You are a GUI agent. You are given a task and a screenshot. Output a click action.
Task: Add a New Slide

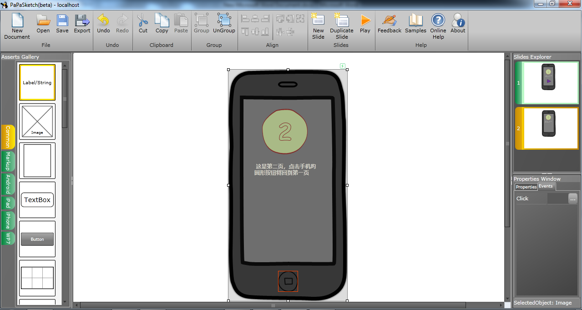[318, 26]
